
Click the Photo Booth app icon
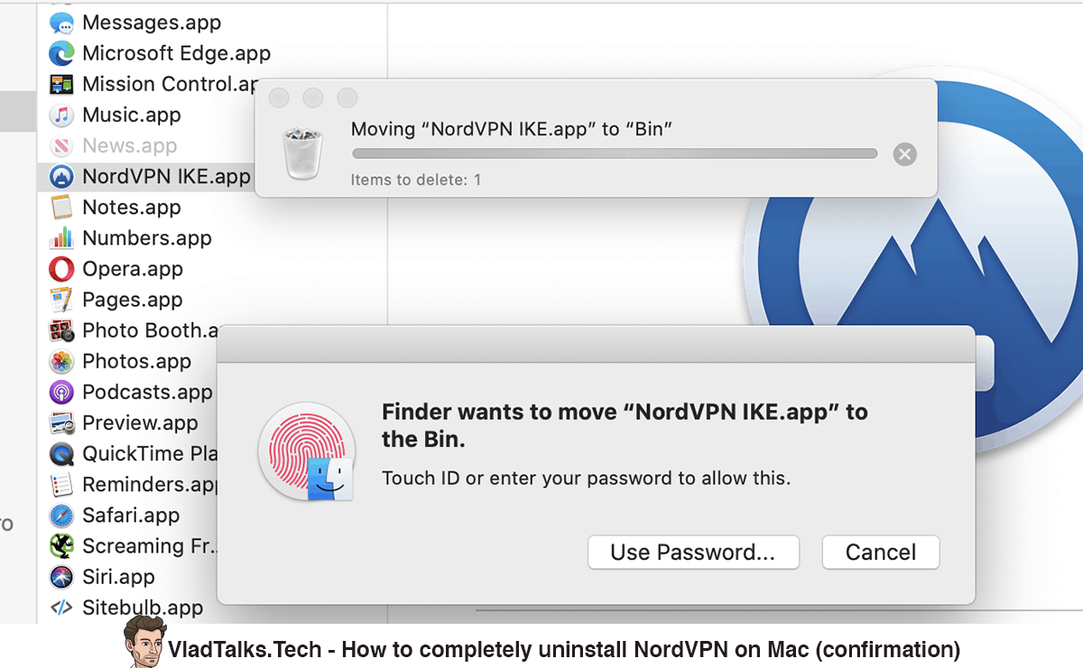click(61, 330)
